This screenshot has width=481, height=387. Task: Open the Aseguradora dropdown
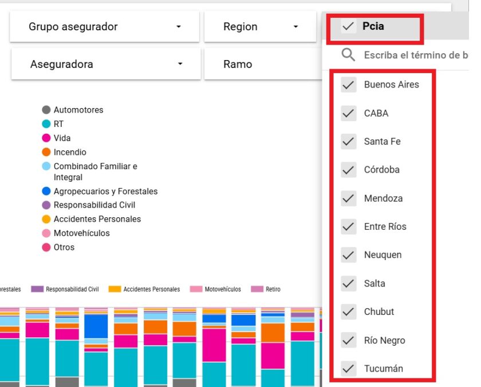tap(105, 64)
